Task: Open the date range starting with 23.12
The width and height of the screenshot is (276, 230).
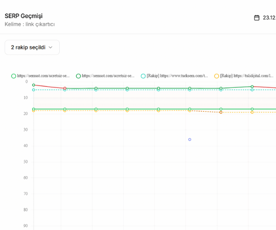Action: [x=269, y=18]
